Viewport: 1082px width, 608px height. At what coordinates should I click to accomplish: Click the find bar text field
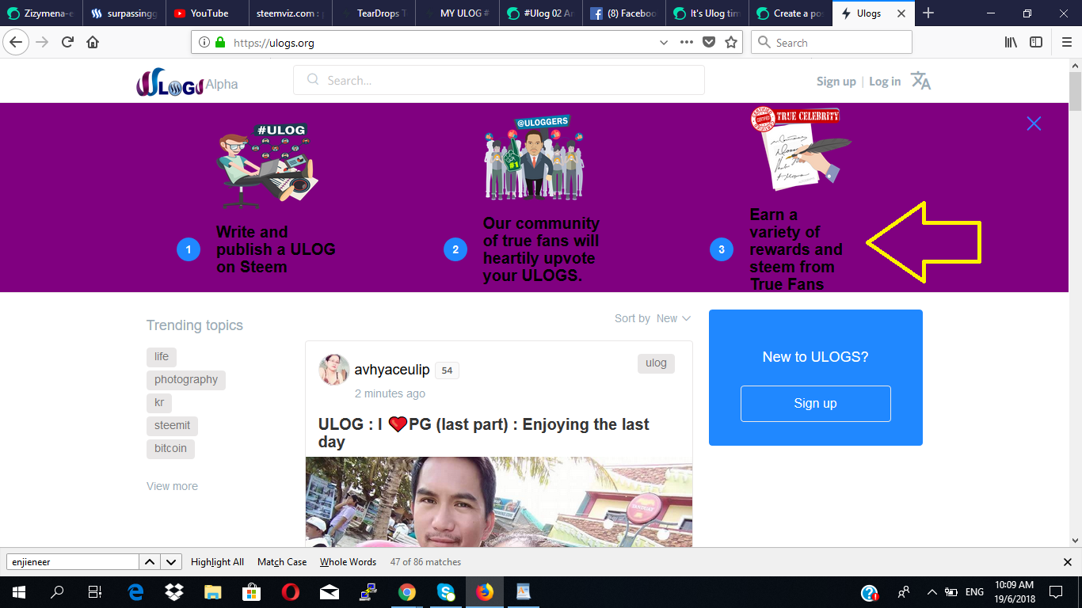click(73, 562)
